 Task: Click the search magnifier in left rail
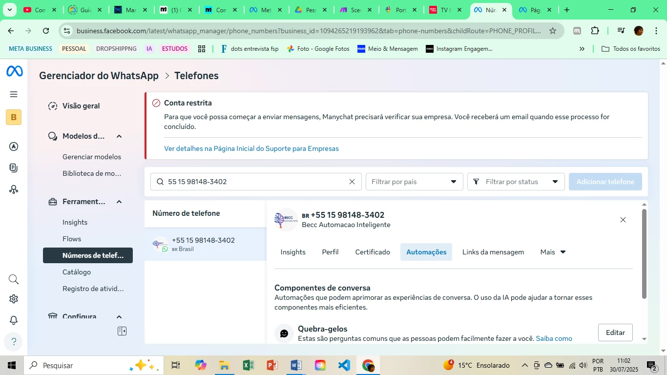[14, 279]
